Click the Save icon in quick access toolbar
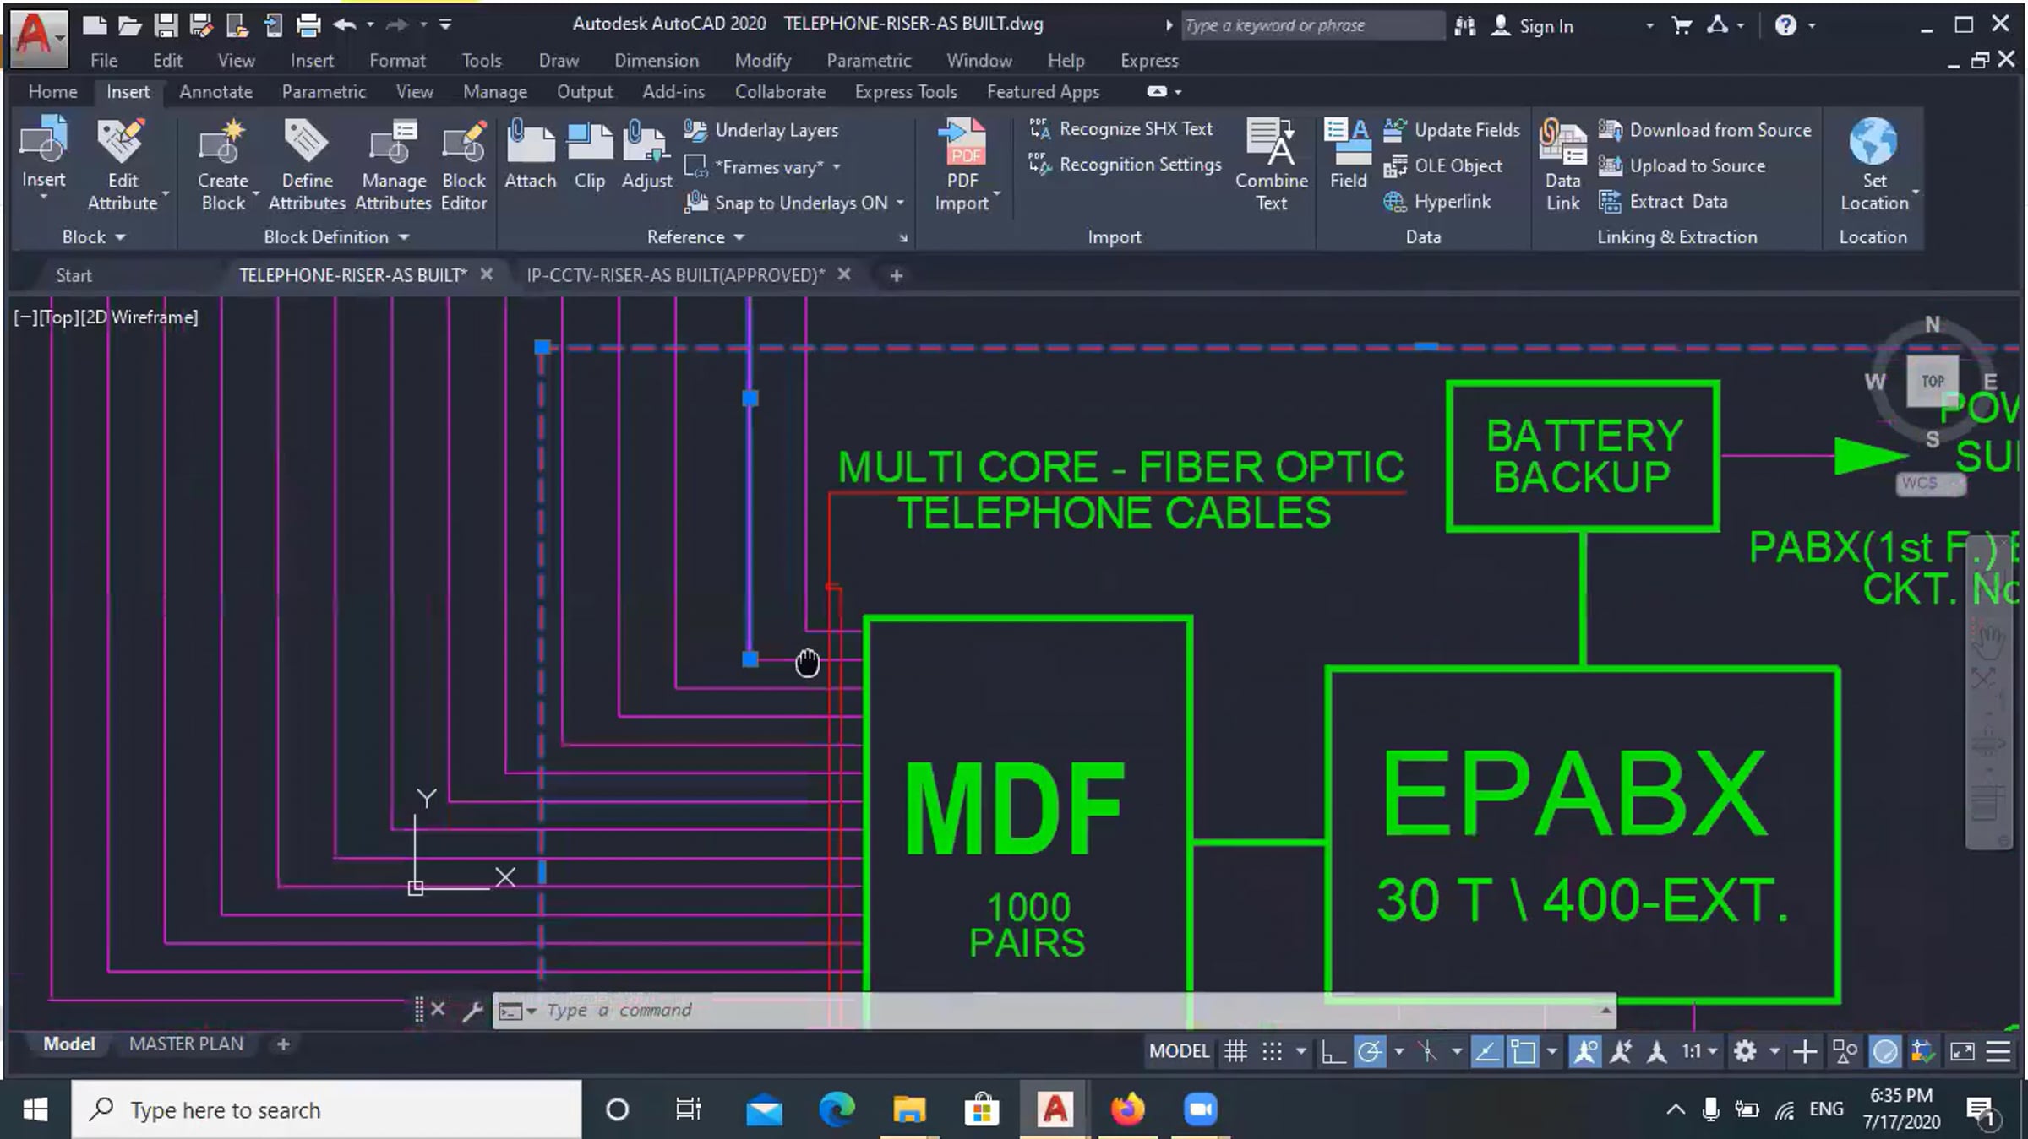The image size is (2028, 1139). tap(166, 24)
